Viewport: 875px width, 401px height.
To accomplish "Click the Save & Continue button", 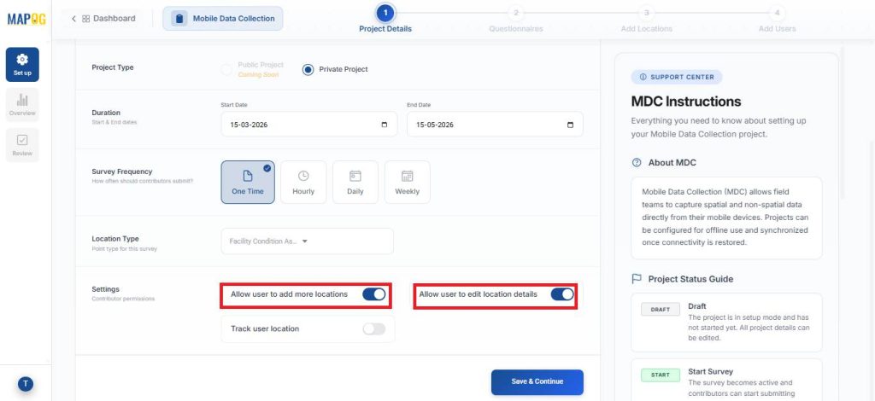I will click(537, 381).
